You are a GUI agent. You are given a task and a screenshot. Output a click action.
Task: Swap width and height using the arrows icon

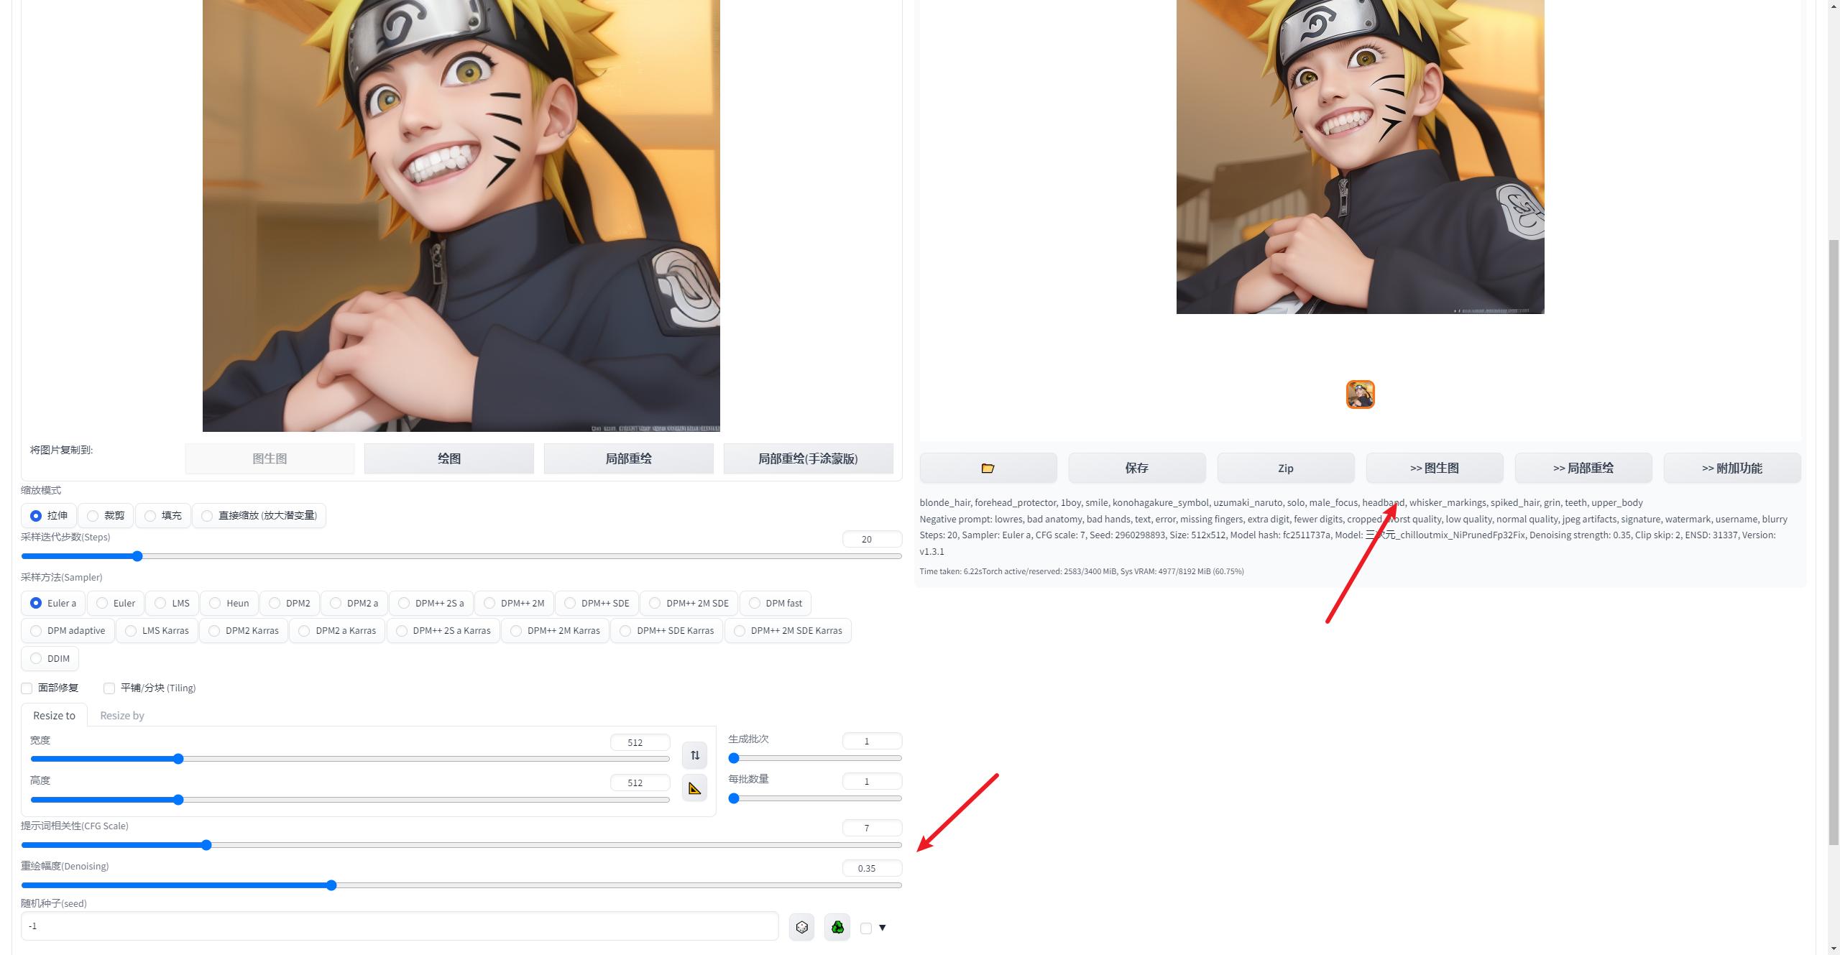694,756
